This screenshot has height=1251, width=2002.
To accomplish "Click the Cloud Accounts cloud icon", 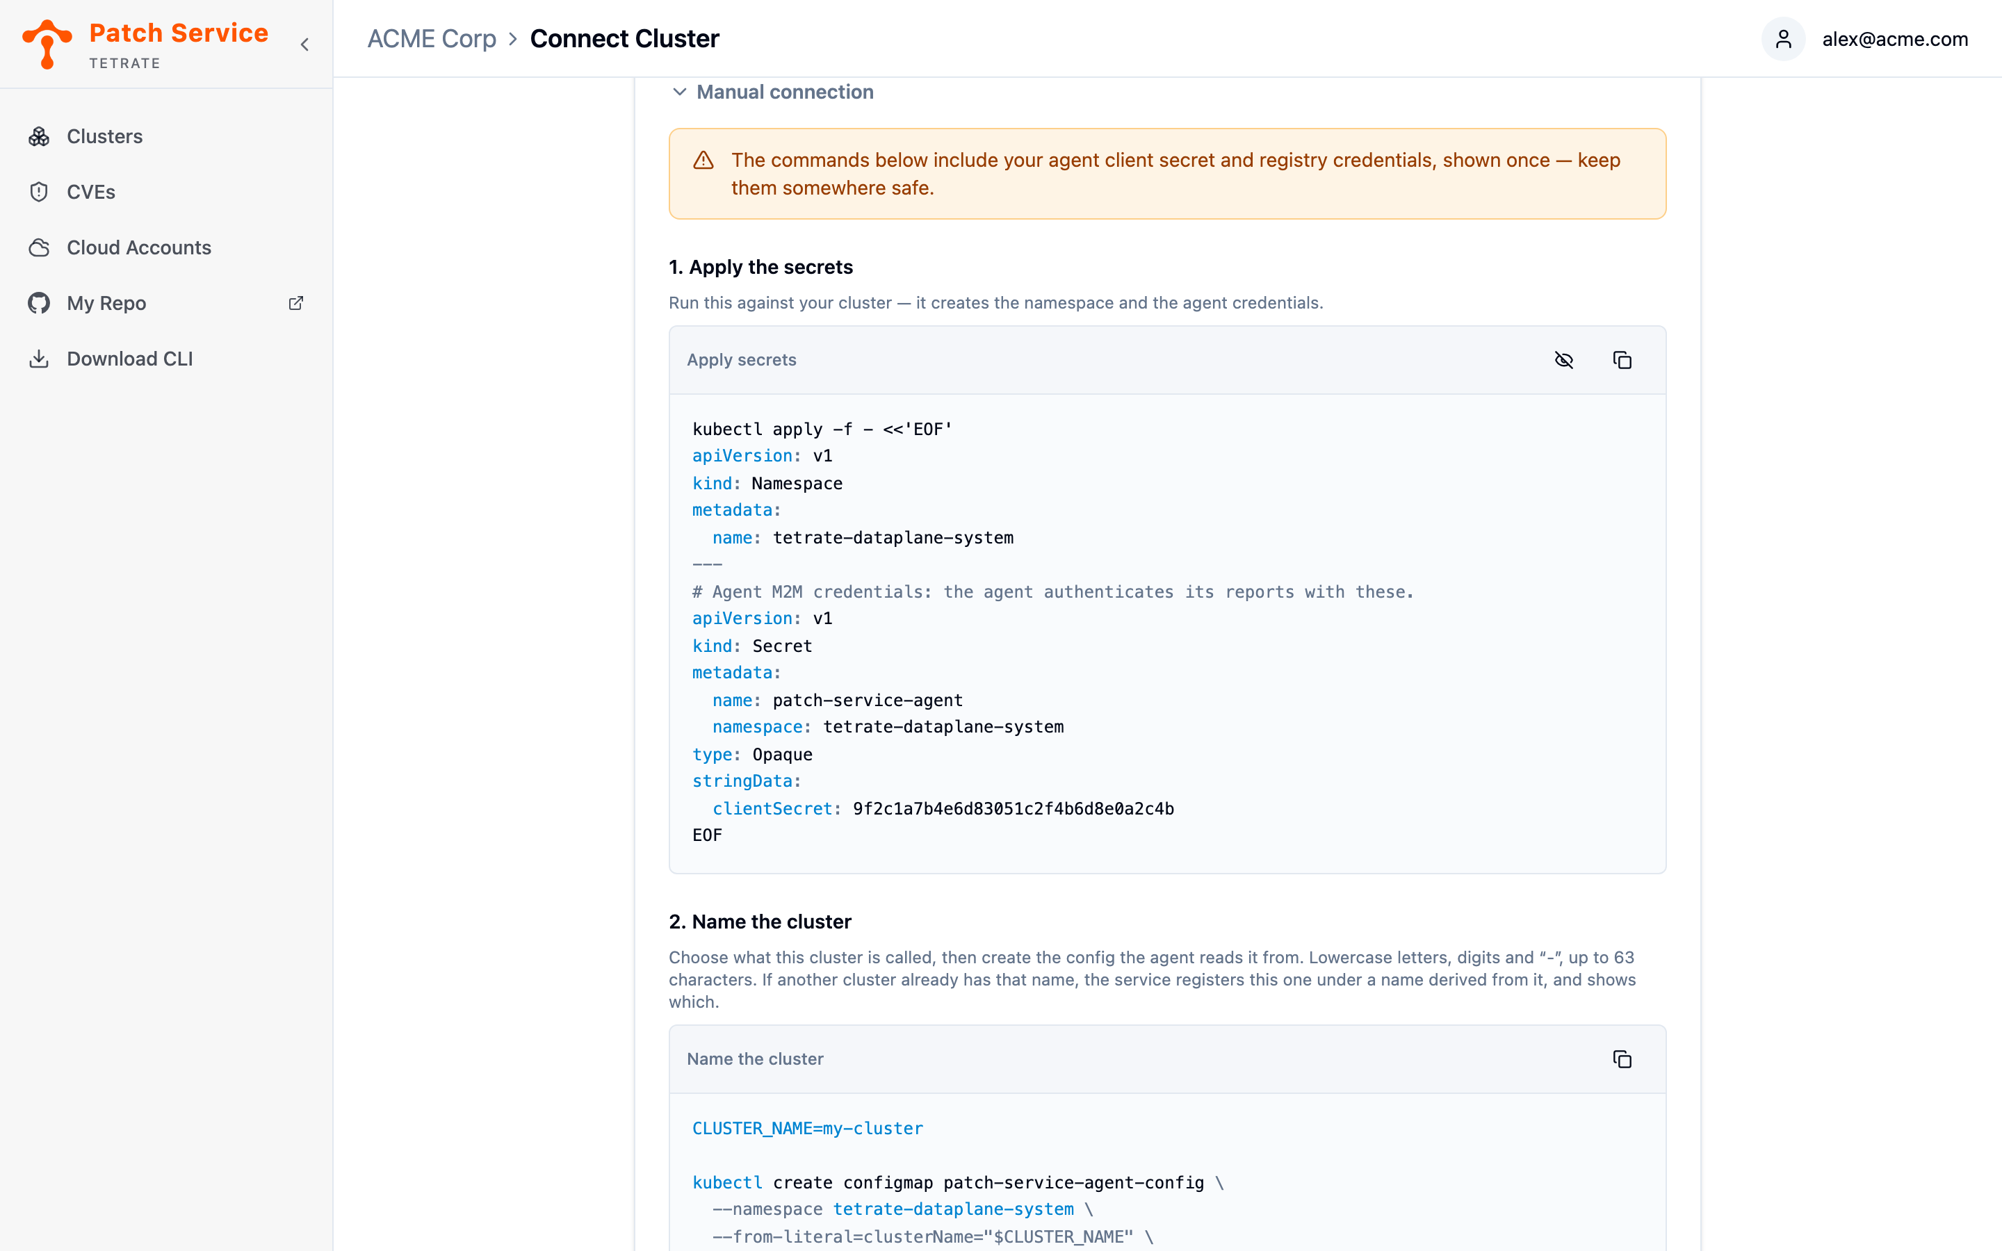I will pos(39,247).
